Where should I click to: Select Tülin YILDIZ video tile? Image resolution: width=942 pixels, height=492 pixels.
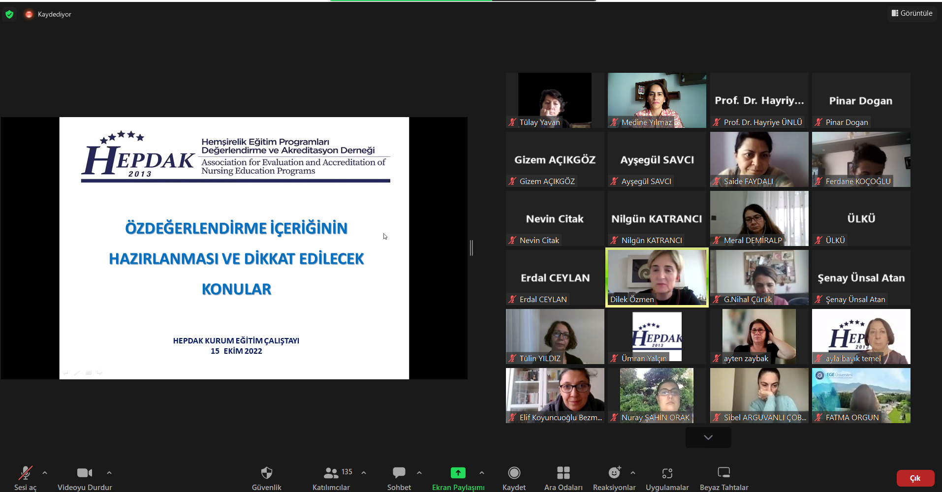click(x=555, y=337)
